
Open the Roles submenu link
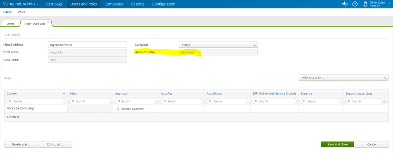click(x=22, y=12)
